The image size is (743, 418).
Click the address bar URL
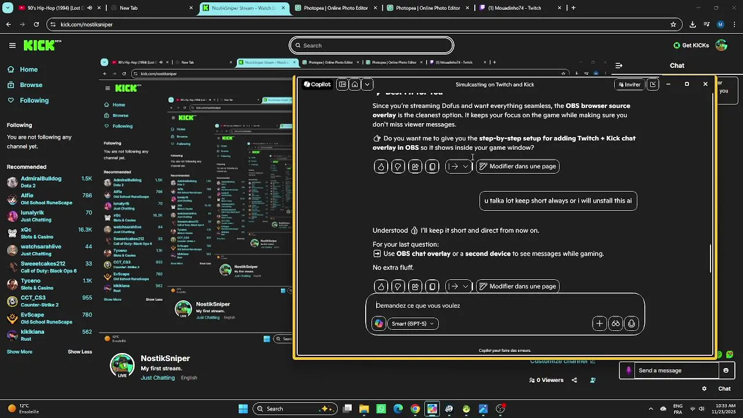pyautogui.click(x=86, y=24)
